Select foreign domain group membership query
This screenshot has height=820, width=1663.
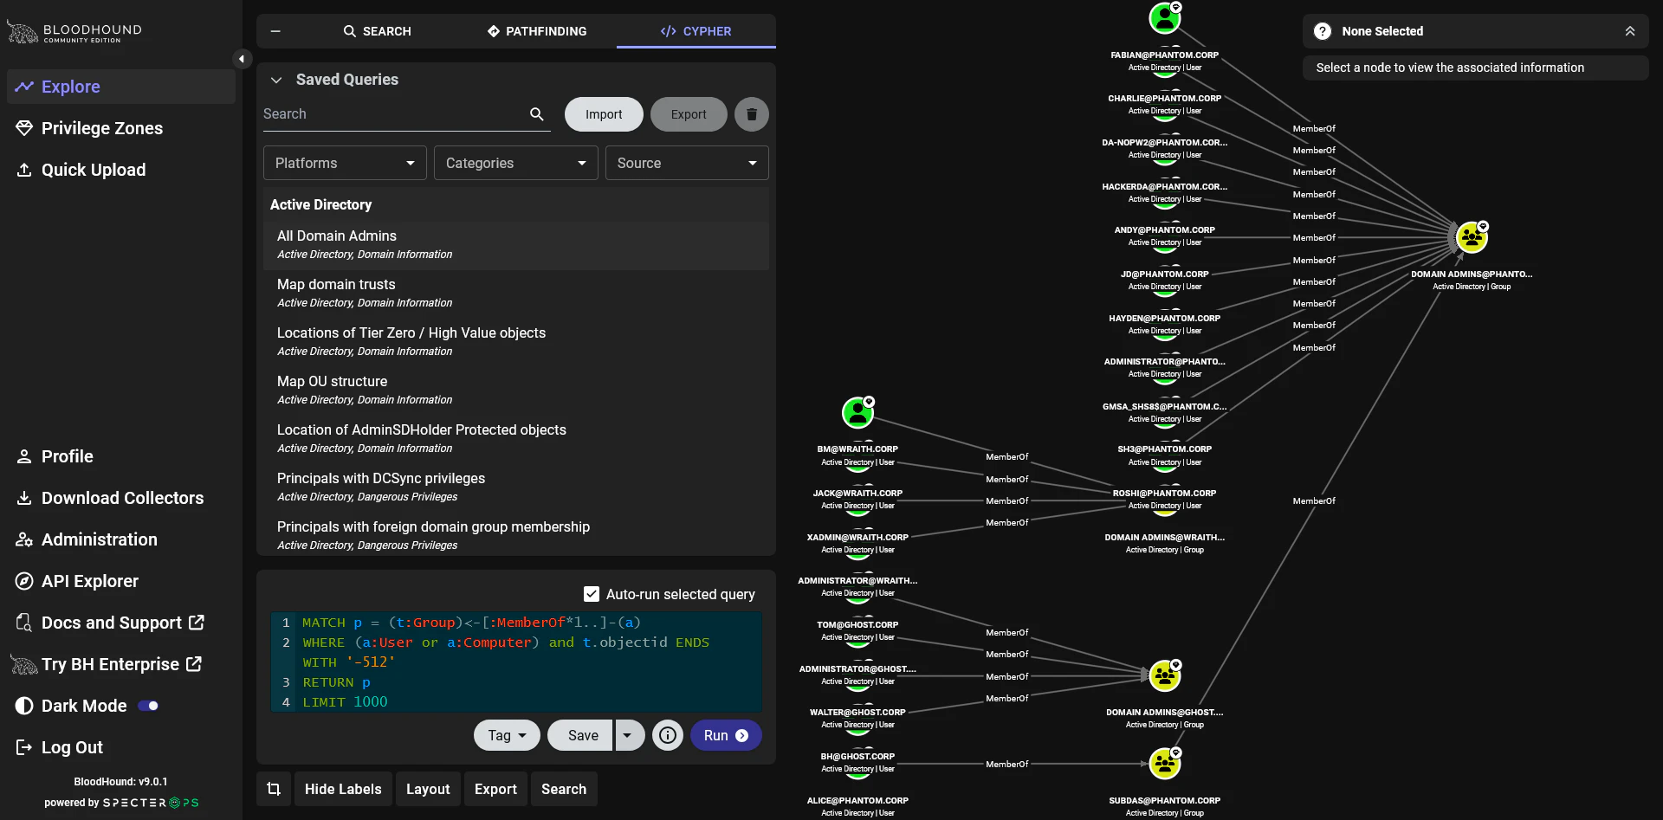point(516,536)
